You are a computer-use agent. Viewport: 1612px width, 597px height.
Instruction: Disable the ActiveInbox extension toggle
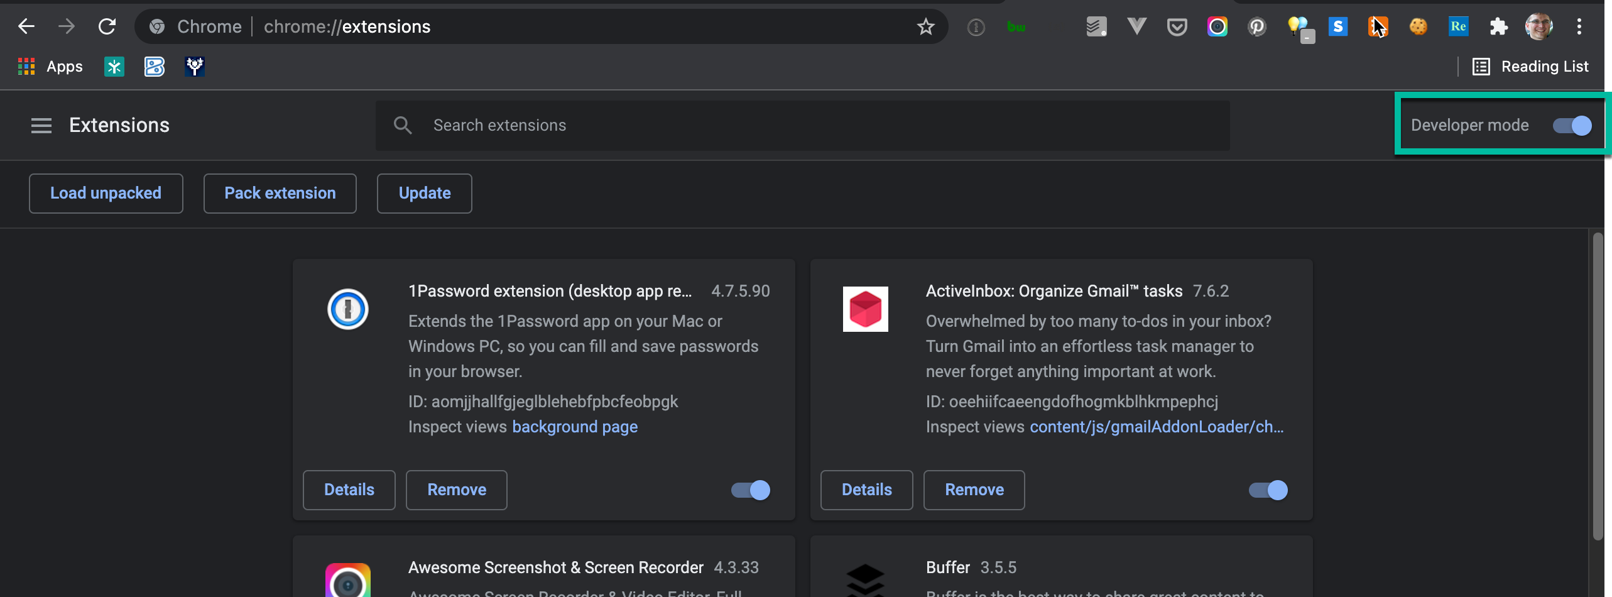click(x=1268, y=490)
